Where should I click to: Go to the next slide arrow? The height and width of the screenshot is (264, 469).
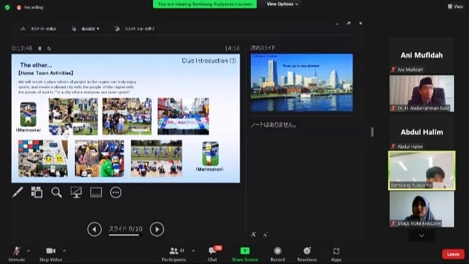tap(157, 229)
